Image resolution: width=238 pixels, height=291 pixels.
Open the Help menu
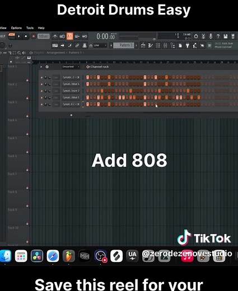tap(41, 28)
